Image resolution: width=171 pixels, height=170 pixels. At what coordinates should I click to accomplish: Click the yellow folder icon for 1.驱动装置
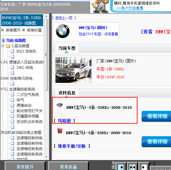click(x=8, y=46)
